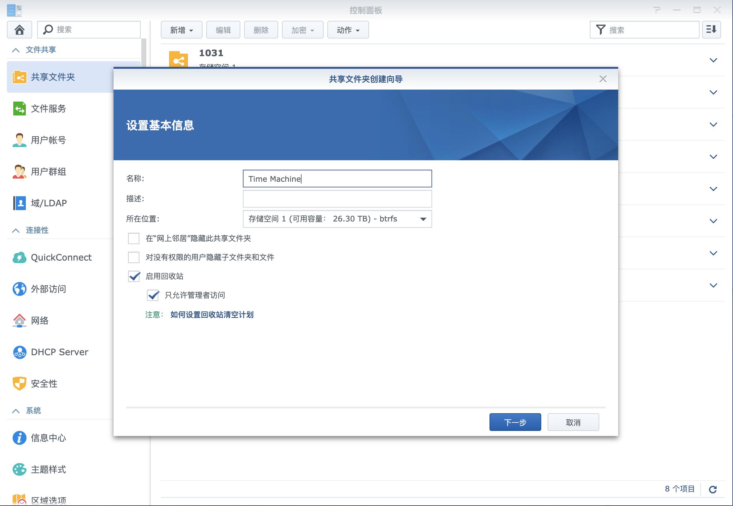Click inside the 描述 text field
This screenshot has height=506, width=733.
click(x=337, y=198)
